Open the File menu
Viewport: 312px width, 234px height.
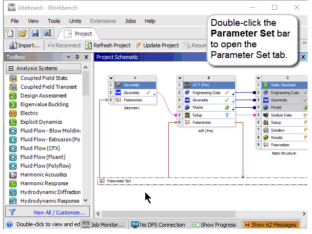pyautogui.click(x=15, y=21)
